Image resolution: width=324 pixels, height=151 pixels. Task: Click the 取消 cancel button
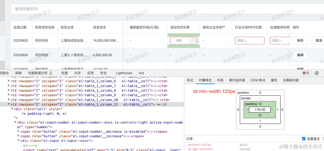(x=318, y=41)
